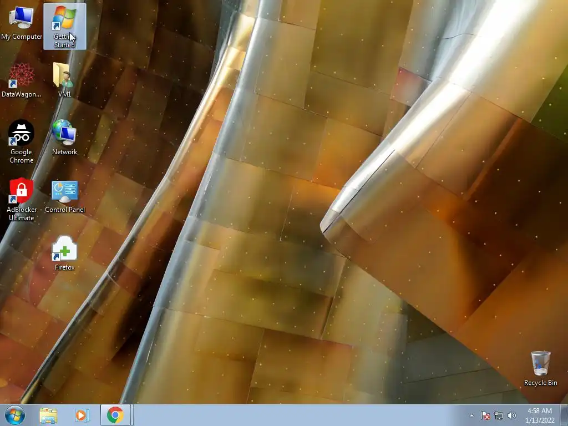Viewport: 568px width, 426px height.
Task: Select the Control Panel desktop icon
Action: pyautogui.click(x=65, y=197)
